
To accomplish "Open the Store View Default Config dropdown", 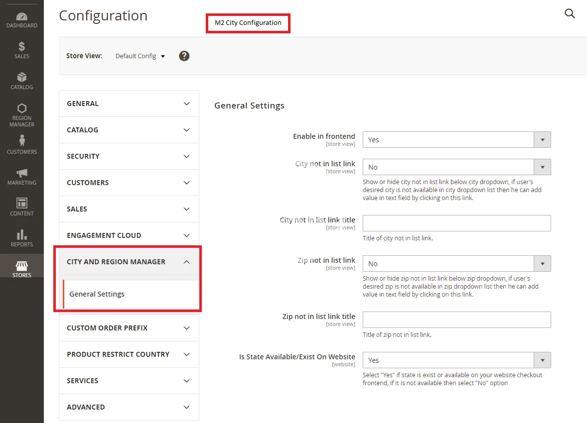I will click(140, 56).
